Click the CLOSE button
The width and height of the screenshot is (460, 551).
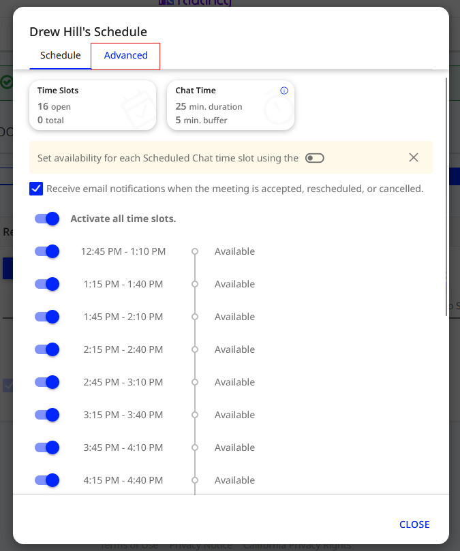pos(414,524)
